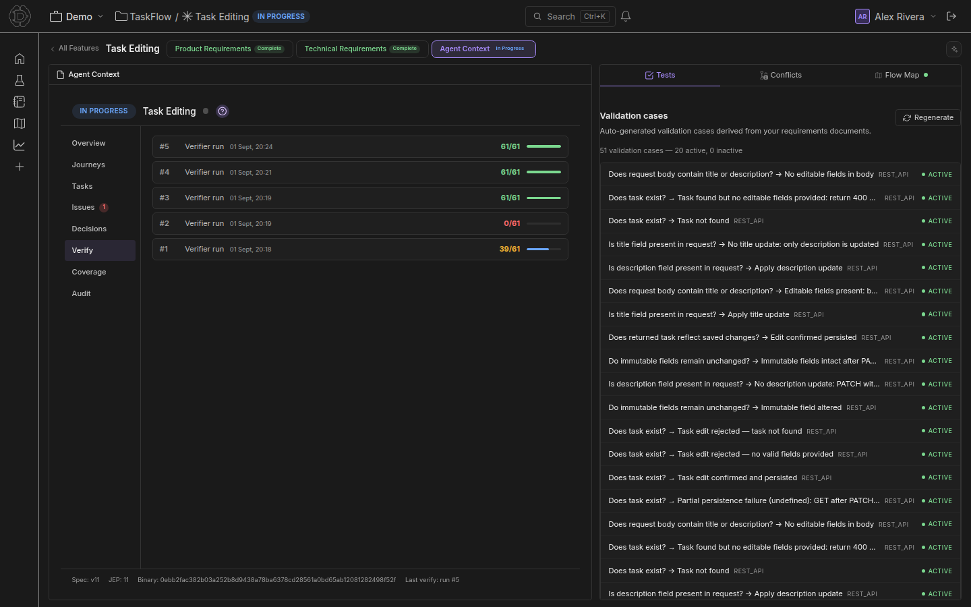Click the sparkle assistant icon above the Tests panel
The width and height of the screenshot is (971, 607).
point(953,49)
